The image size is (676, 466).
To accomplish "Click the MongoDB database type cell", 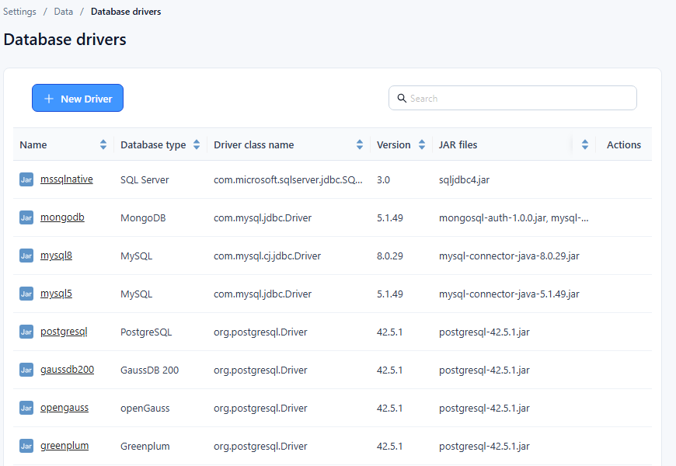I will (143, 217).
